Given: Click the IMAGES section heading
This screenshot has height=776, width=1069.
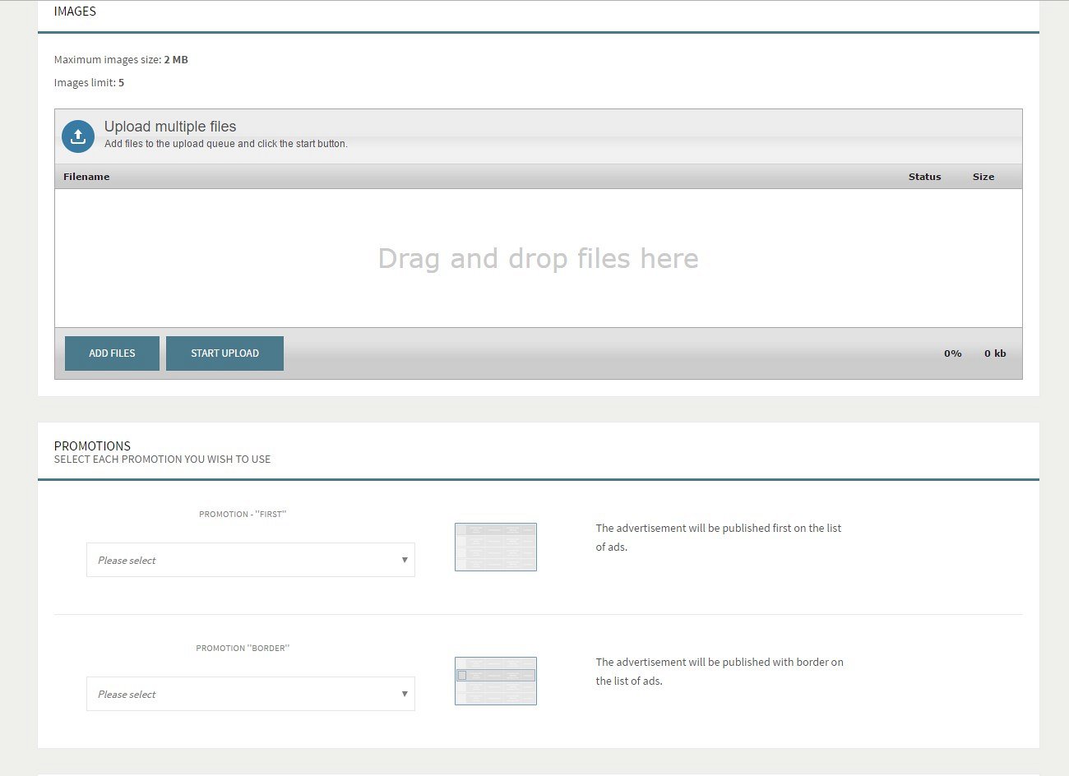Looking at the screenshot, I should click(x=75, y=12).
